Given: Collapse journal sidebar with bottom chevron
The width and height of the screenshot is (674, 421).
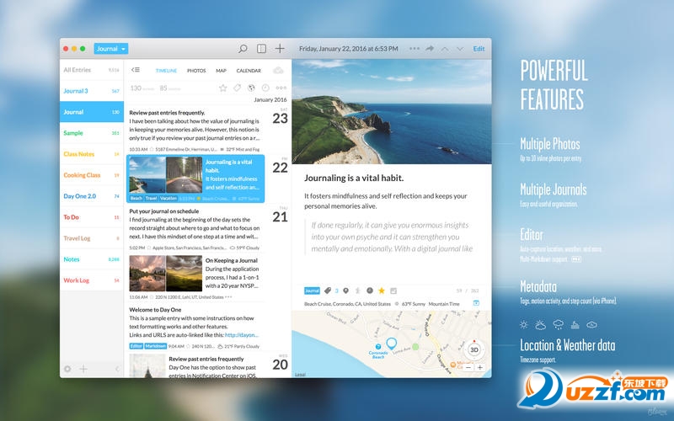Looking at the screenshot, I should [x=117, y=369].
